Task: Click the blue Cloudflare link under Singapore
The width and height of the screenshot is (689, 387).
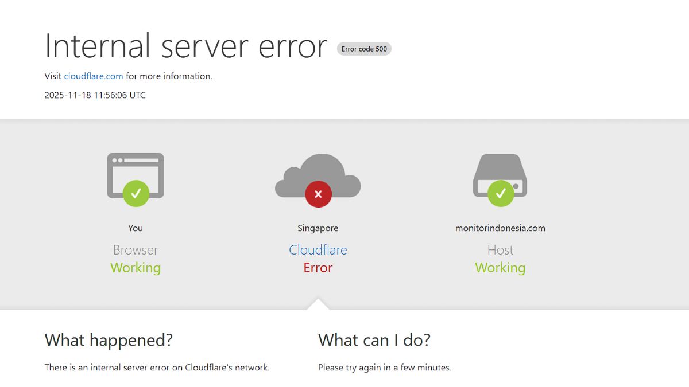Action: pos(318,250)
